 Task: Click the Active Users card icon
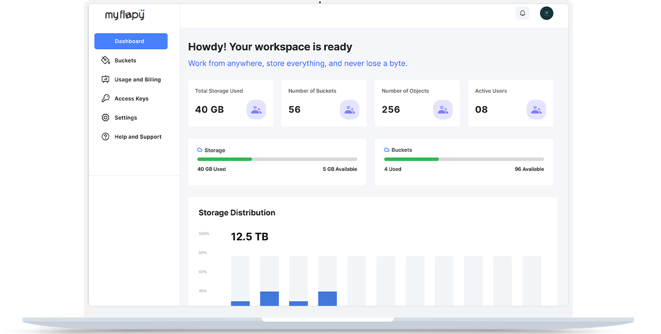coord(536,110)
